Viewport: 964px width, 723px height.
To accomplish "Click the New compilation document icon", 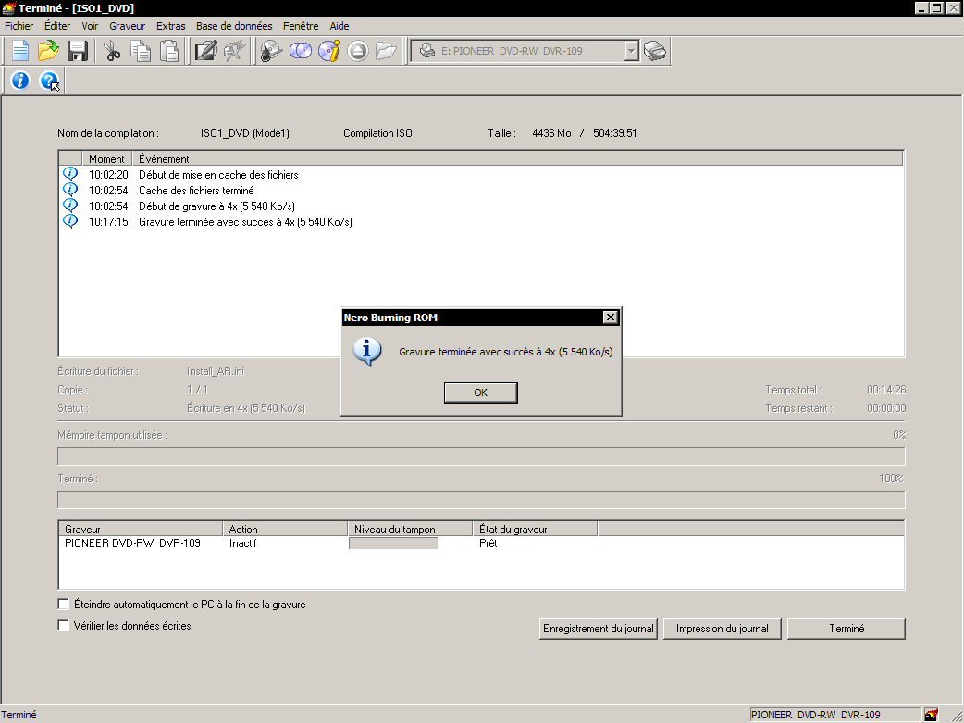I will (x=19, y=51).
